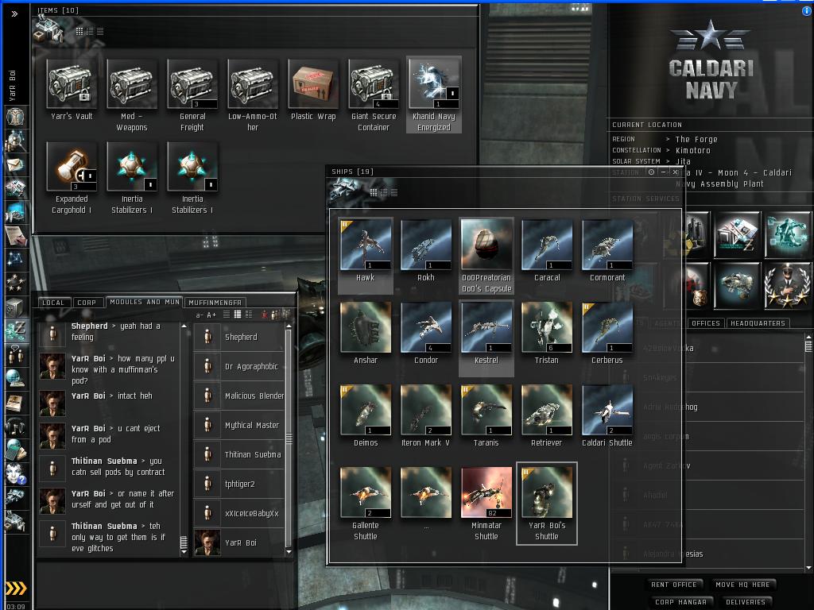
Task: Expand the sidebar with top double chevron
Action: (14, 14)
